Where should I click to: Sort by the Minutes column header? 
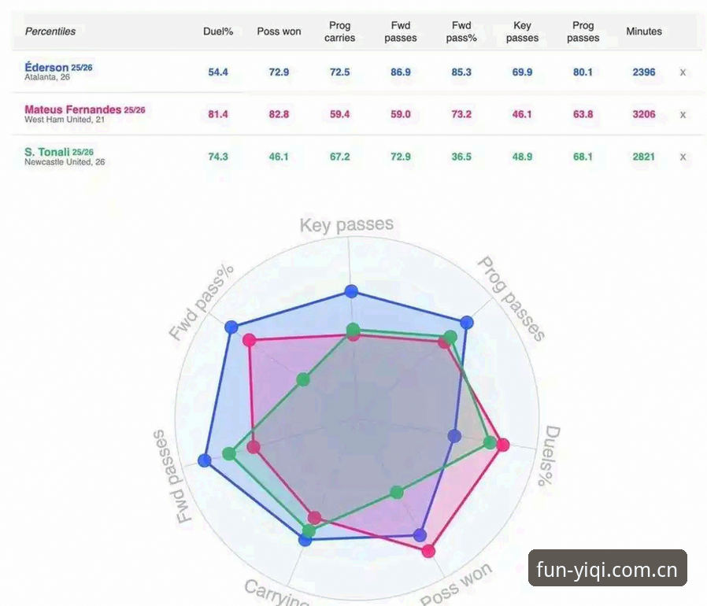(x=644, y=31)
